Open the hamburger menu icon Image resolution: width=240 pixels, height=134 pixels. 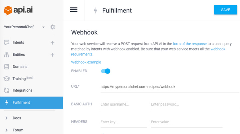(74, 10)
